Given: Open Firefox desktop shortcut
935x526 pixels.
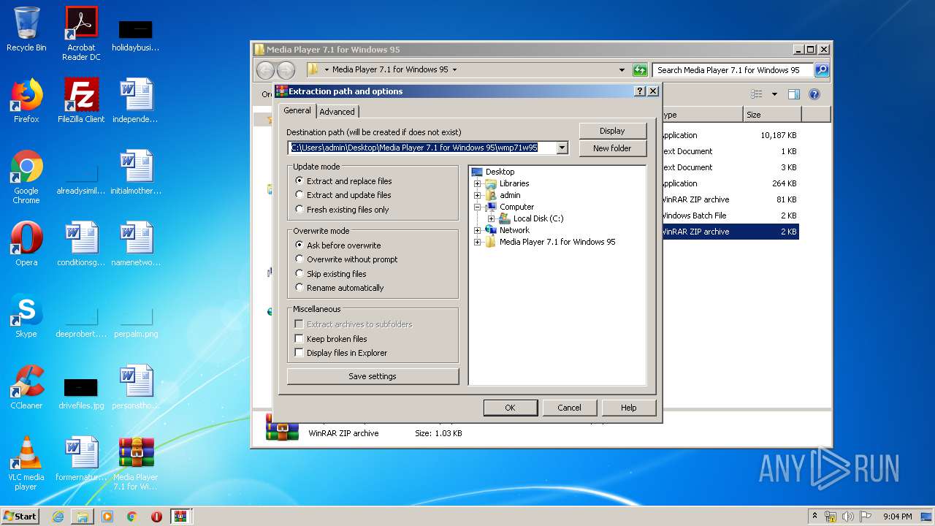Looking at the screenshot, I should click(26, 101).
